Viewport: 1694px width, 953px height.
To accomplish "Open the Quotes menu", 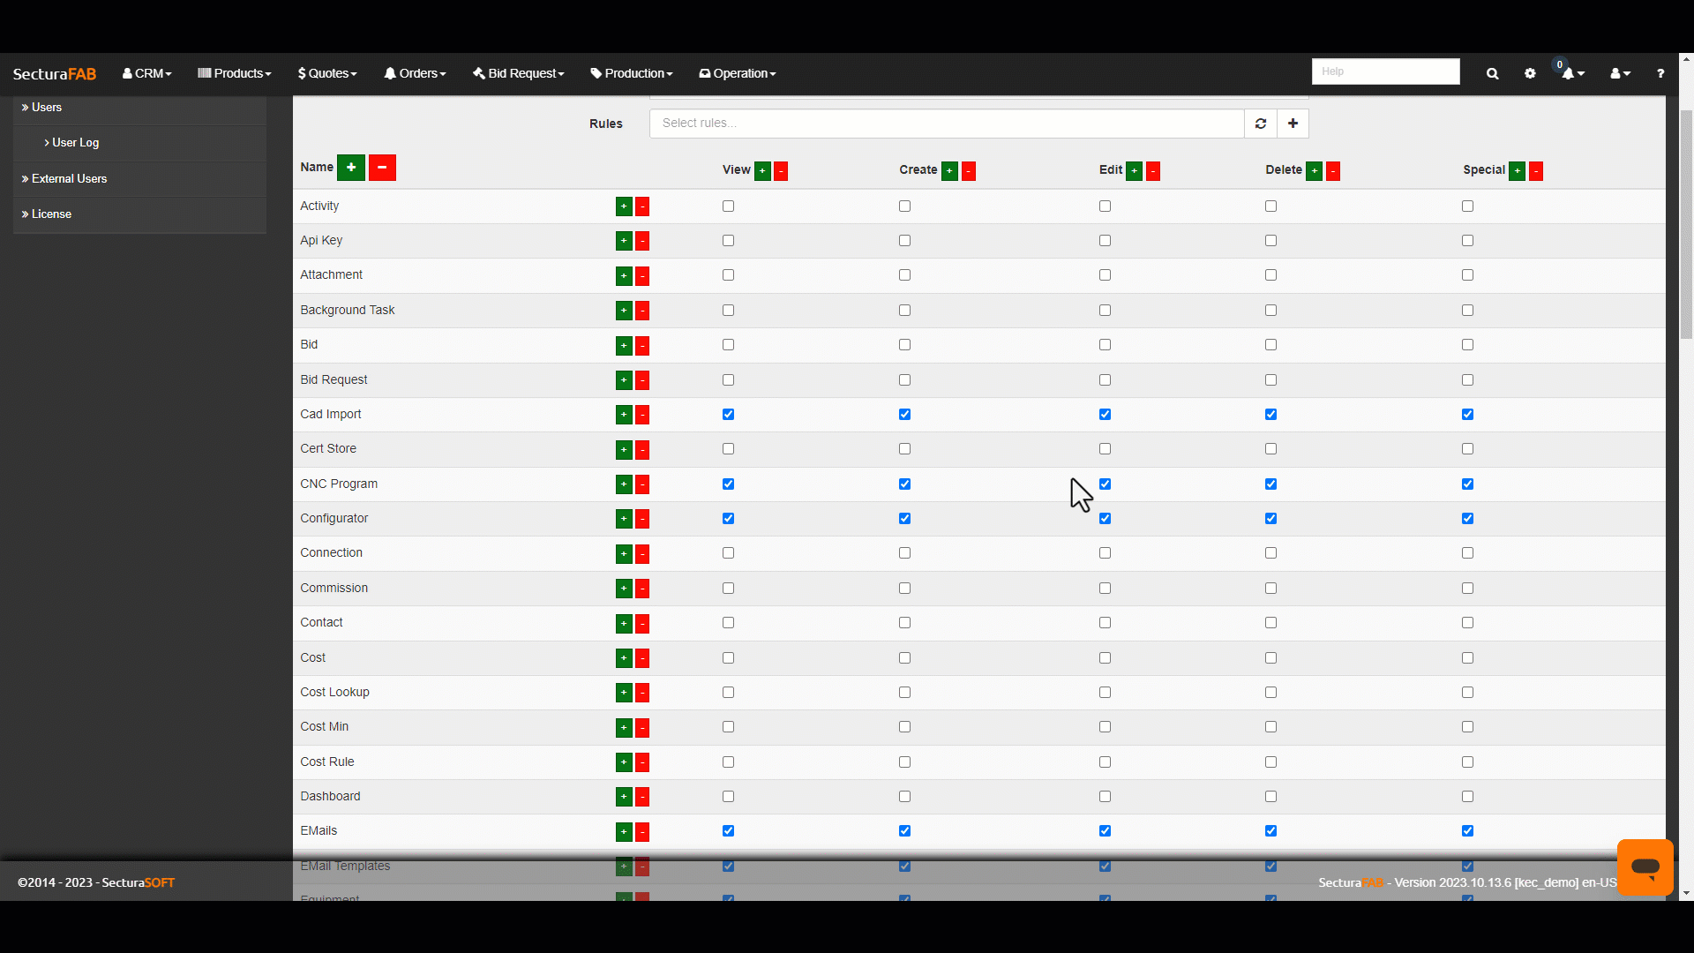I will pos(327,74).
